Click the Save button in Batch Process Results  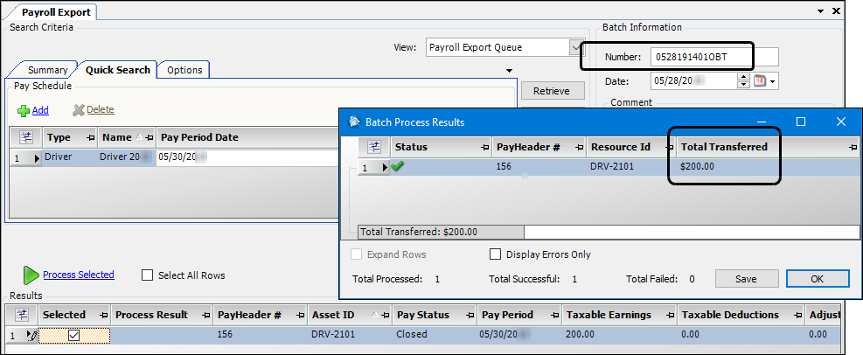tap(746, 279)
